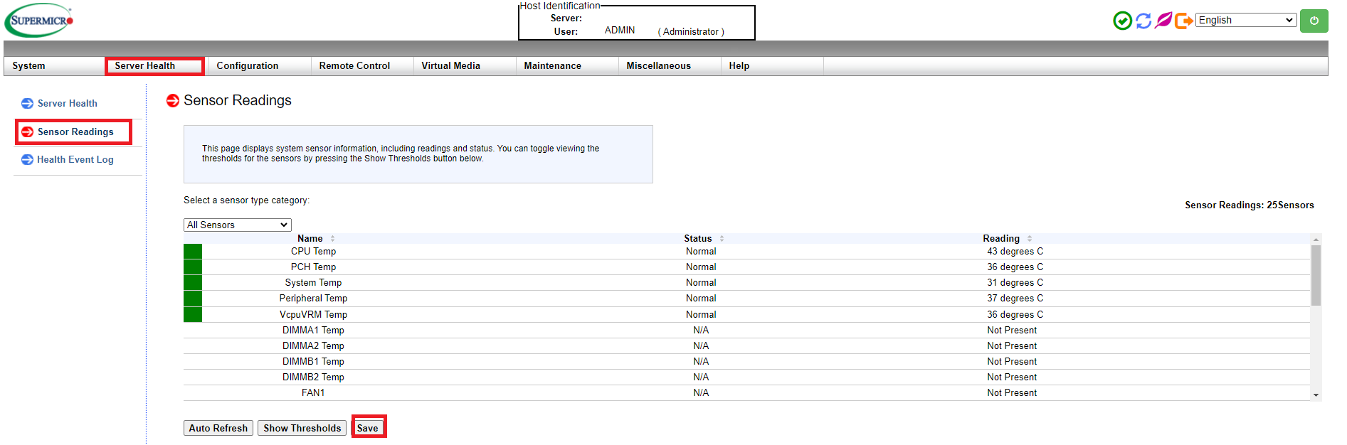Open the English language dropdown
The image size is (1347, 445).
(x=1245, y=21)
